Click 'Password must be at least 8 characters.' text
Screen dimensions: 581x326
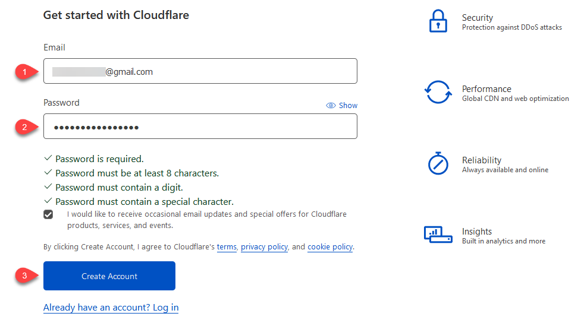pos(137,173)
